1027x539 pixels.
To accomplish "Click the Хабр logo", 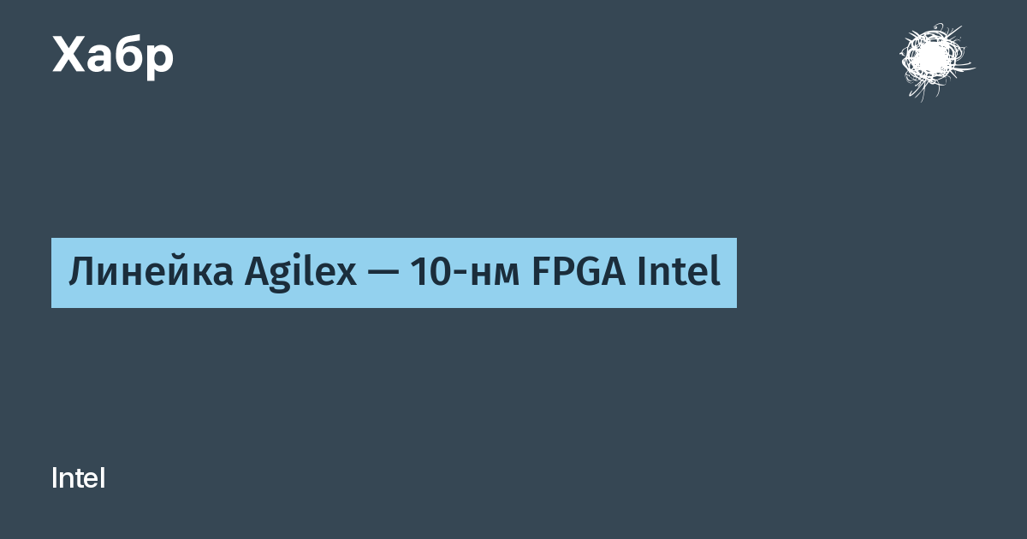I will pyautogui.click(x=113, y=56).
